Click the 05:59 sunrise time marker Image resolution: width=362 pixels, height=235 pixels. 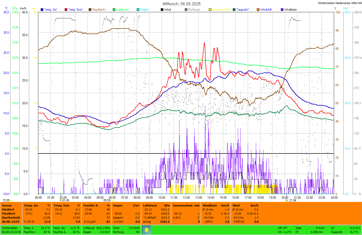click(107, 200)
